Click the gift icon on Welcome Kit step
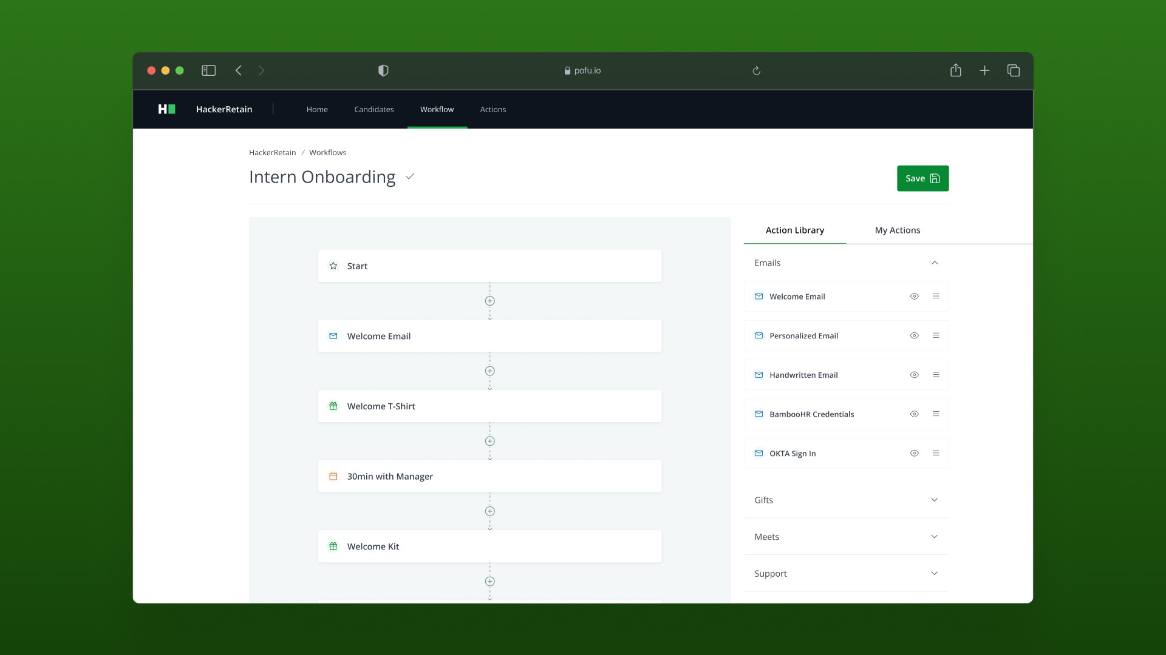Screen dimensions: 1166x655 333,546
